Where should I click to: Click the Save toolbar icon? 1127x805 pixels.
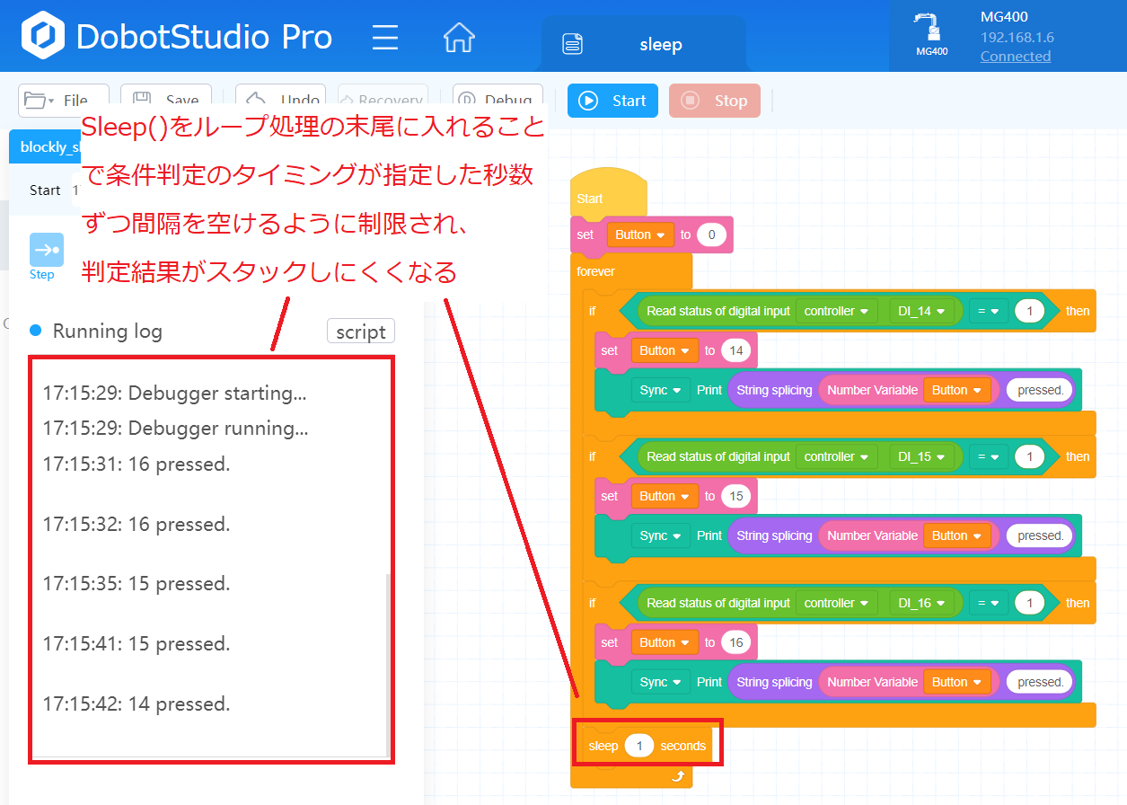pos(142,98)
